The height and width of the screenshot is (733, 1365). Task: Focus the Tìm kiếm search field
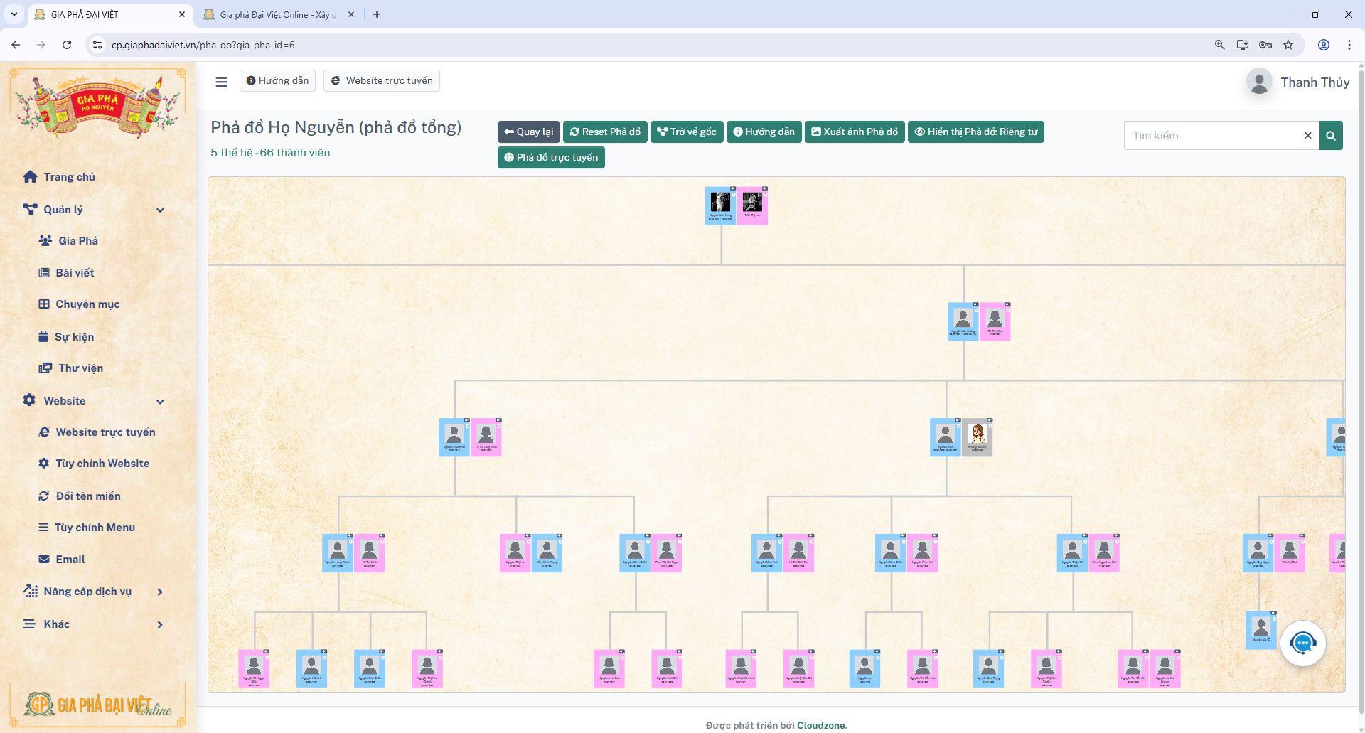(x=1216, y=136)
